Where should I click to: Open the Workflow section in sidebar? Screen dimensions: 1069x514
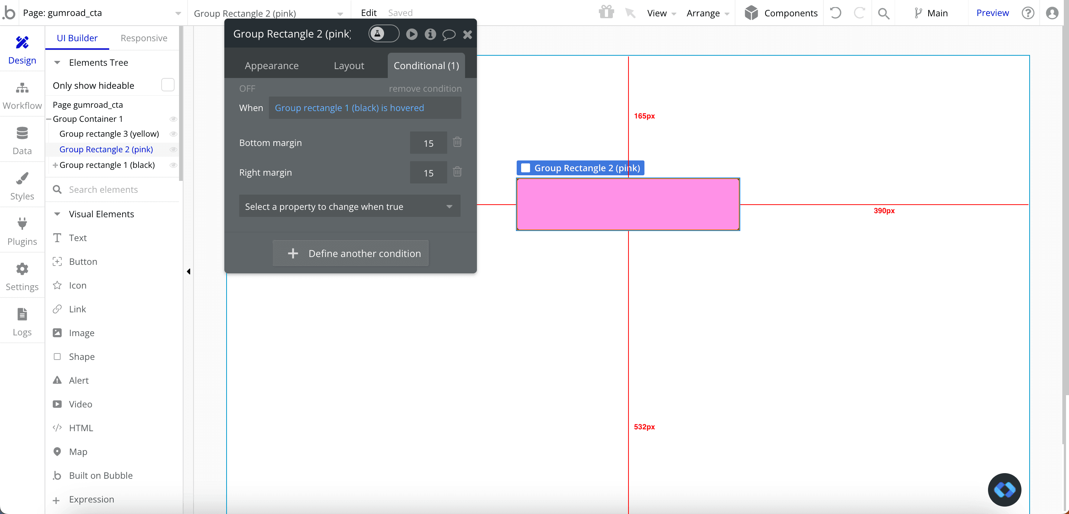coord(22,95)
